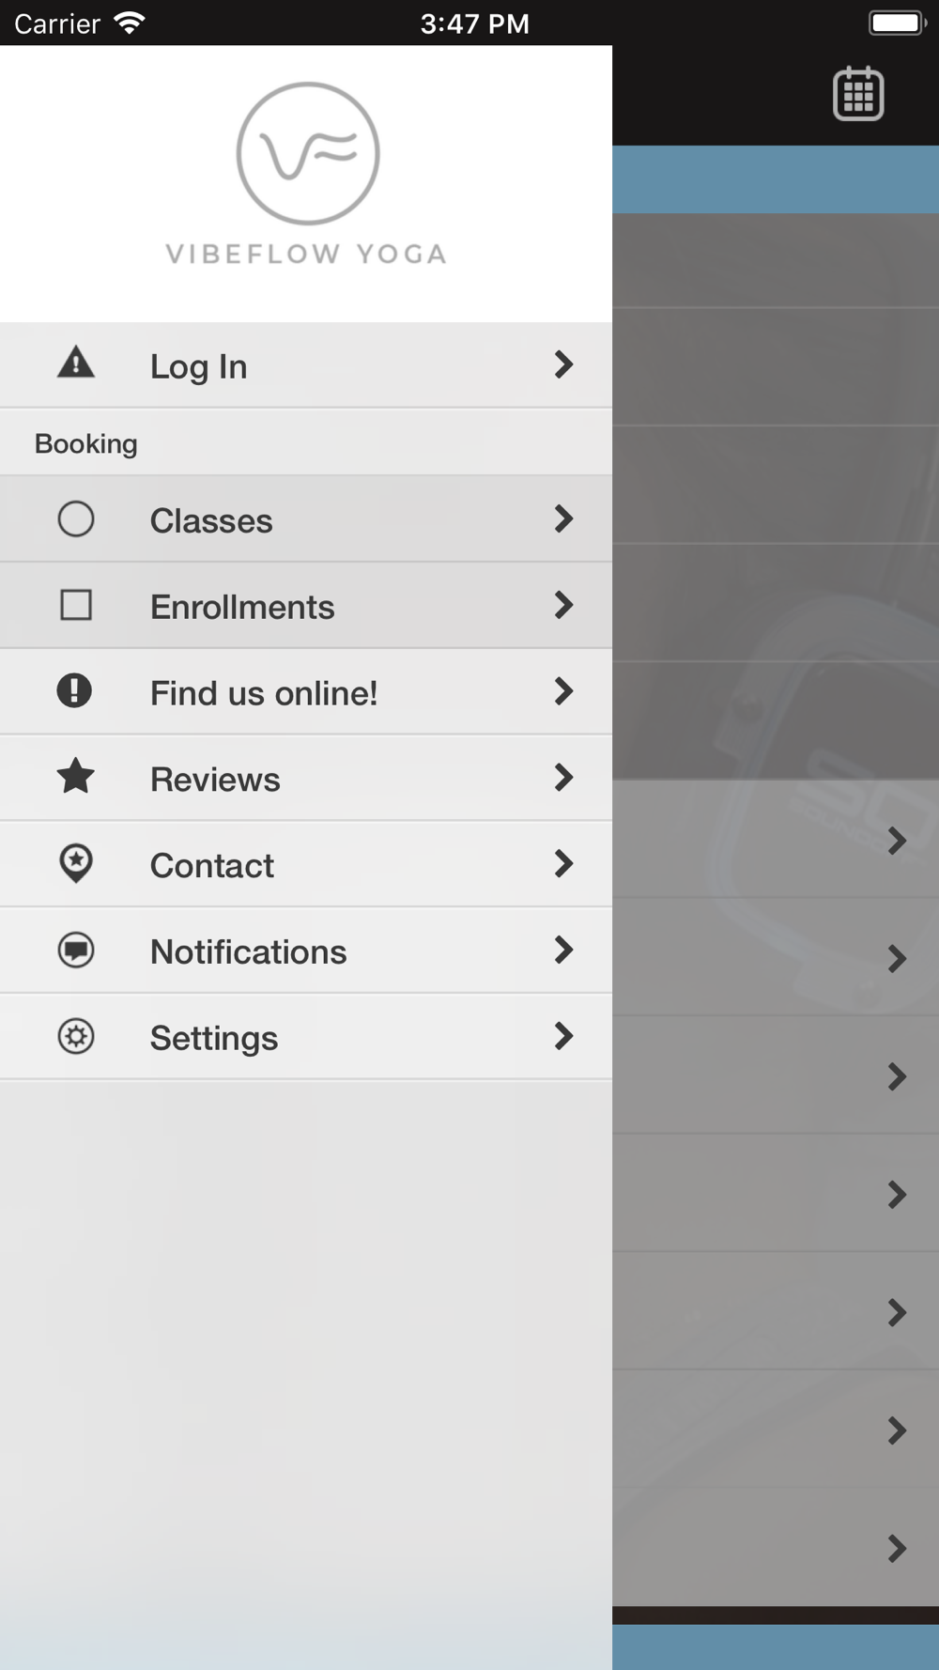Tap the first chevron in dimmed background list
Image resolution: width=939 pixels, height=1670 pixels.
click(897, 841)
